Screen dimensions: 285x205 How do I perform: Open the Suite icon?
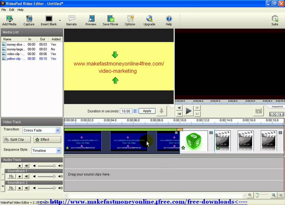(275, 20)
